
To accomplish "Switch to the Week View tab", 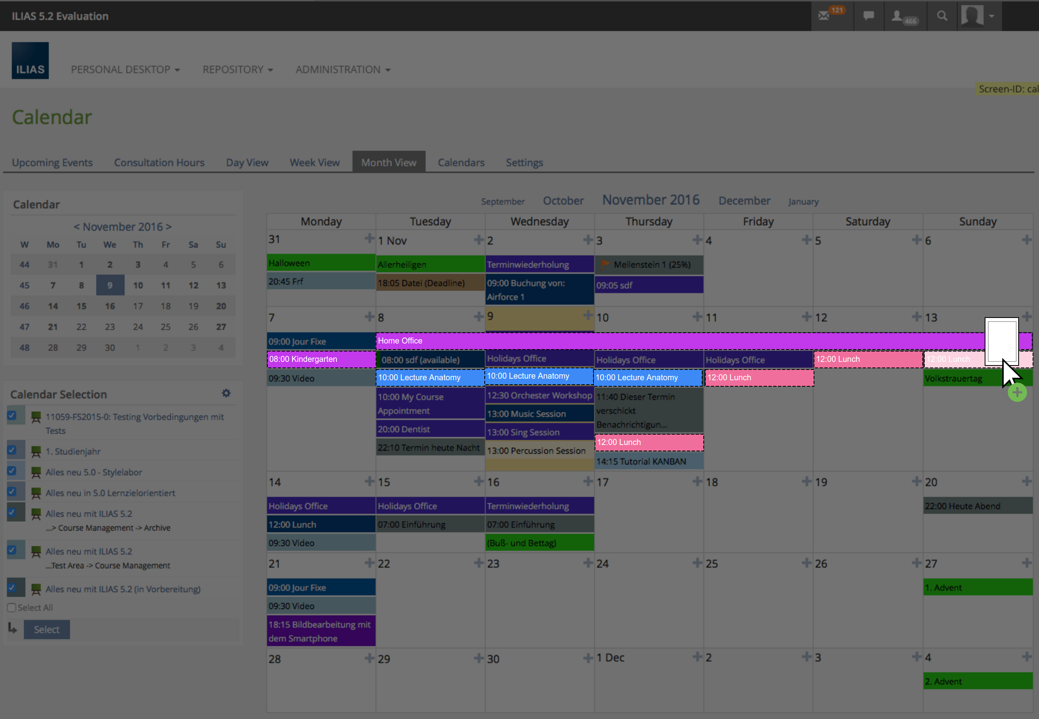I will tap(314, 163).
